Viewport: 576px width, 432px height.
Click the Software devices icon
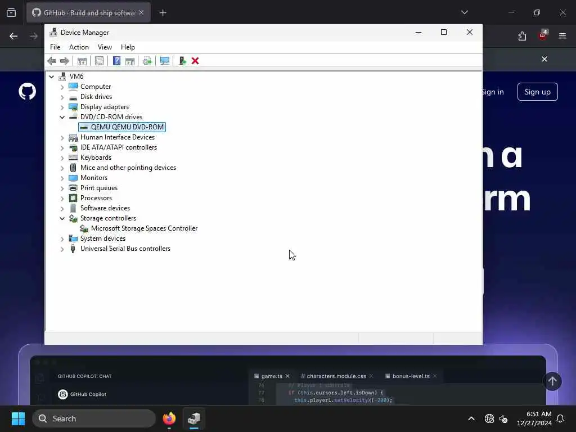pos(73,208)
